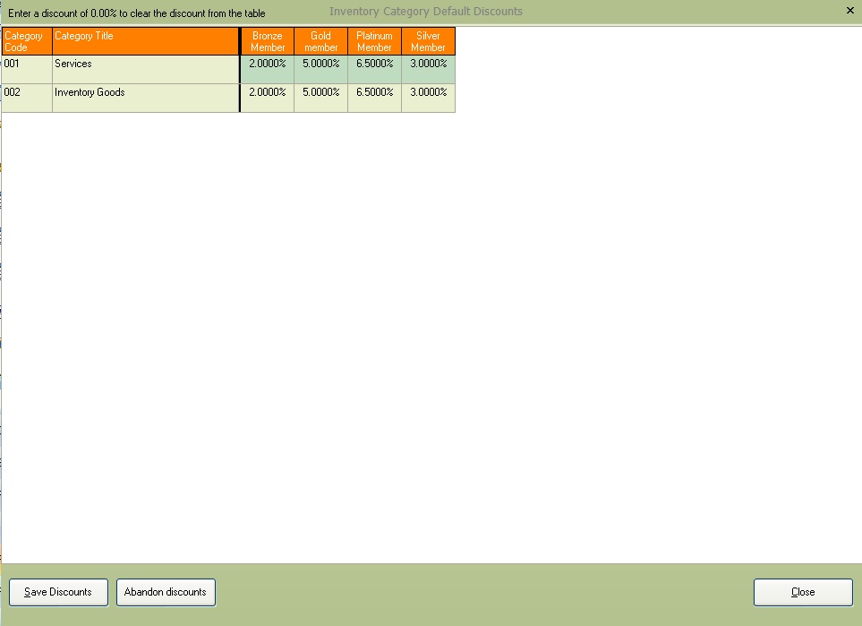The image size is (862, 626).
Task: Click the Save Discounts button
Action: tap(58, 592)
